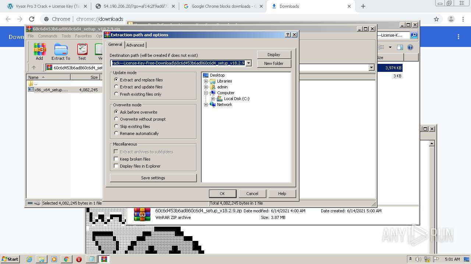This screenshot has width=471, height=264.
Task: Switch to Vysor Pro 3 Crack Chrome tab
Action: 47,6
